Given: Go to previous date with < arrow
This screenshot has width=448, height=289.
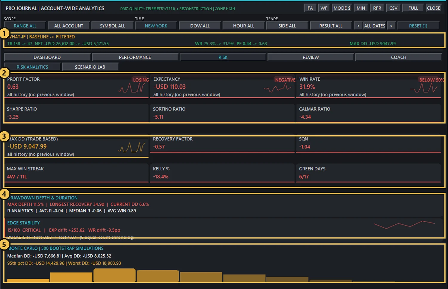Looking at the screenshot, I should coord(358,26).
